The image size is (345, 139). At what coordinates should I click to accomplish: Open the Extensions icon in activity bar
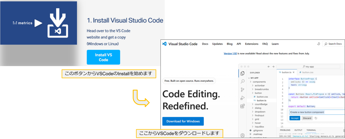[243, 106]
